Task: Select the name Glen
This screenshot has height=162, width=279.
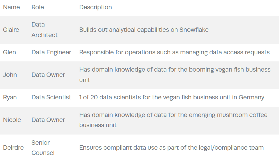Action: coord(10,52)
